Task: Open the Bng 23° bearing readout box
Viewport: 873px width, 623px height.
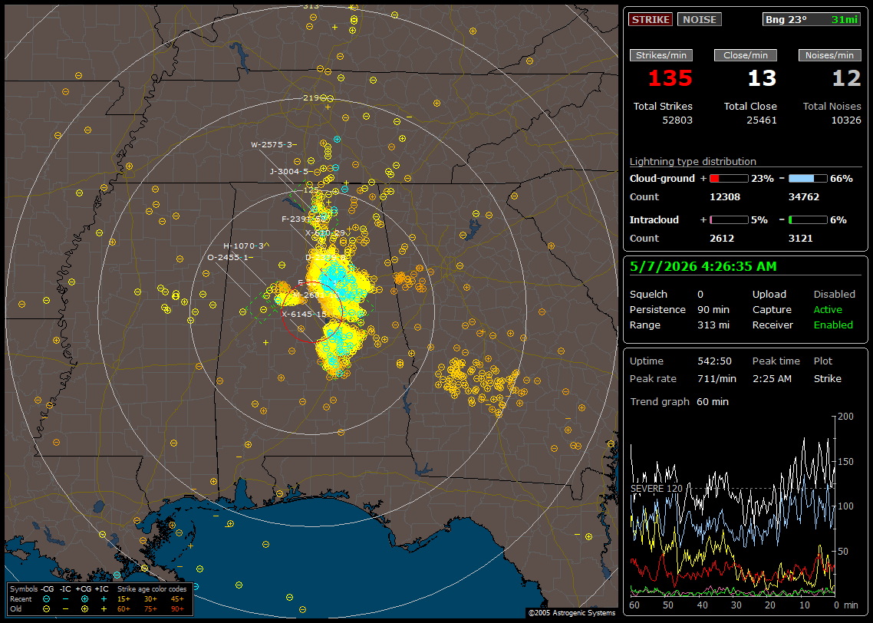Action: point(812,19)
